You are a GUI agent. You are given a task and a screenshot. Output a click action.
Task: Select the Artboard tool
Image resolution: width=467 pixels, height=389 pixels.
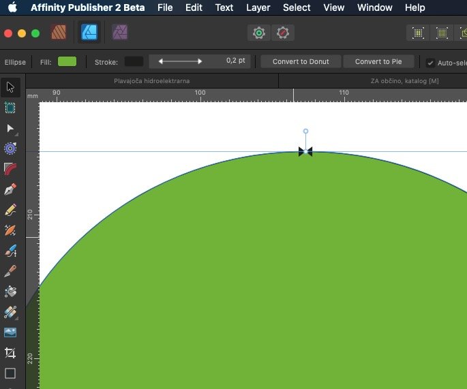click(10, 108)
